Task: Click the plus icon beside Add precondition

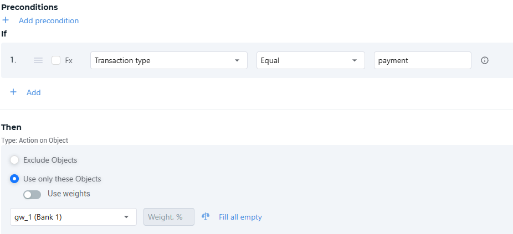Action: point(6,20)
